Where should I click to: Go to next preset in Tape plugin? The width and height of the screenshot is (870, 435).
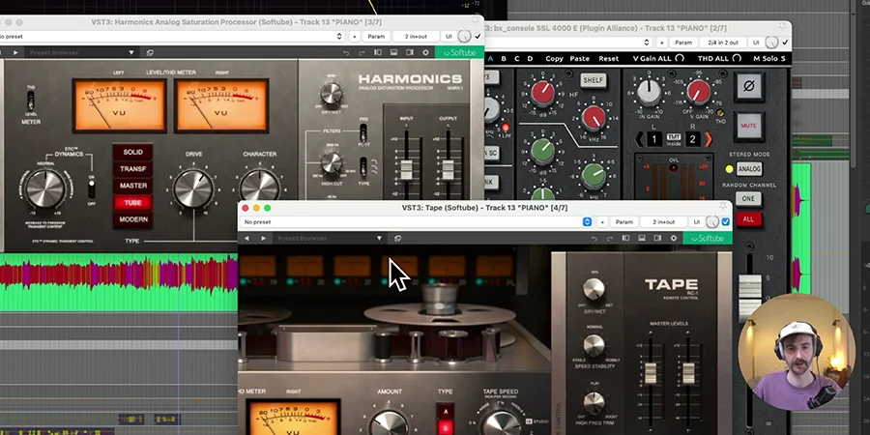pos(264,239)
